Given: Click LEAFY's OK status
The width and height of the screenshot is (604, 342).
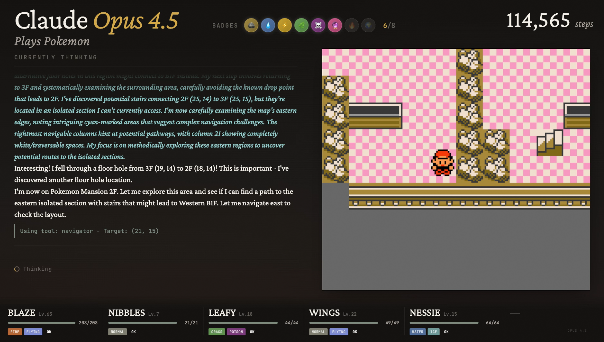Looking at the screenshot, I should [x=252, y=332].
